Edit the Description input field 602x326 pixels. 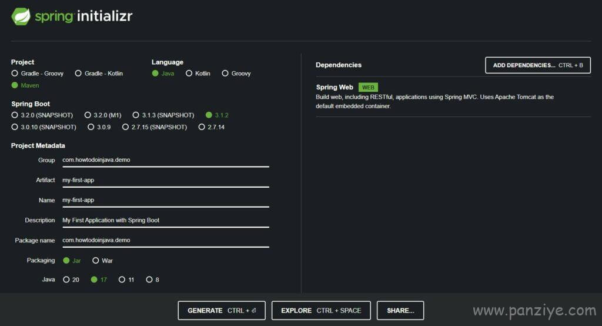(165, 220)
